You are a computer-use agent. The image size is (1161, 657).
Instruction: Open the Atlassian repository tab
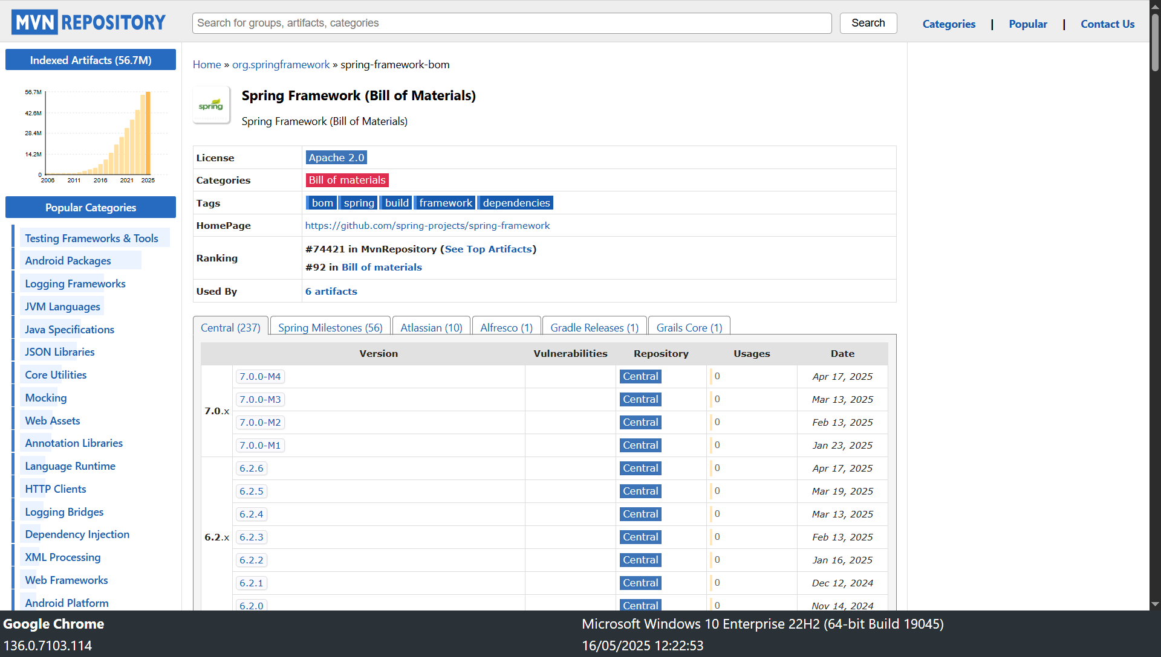[x=431, y=327]
